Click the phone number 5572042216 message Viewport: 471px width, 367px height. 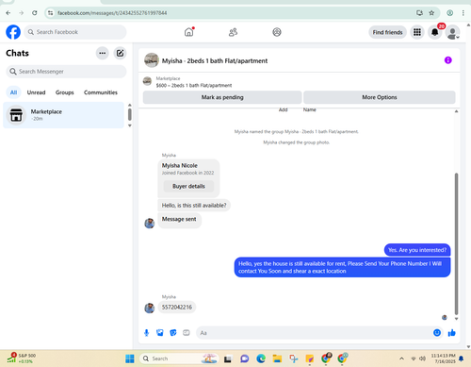pos(177,308)
